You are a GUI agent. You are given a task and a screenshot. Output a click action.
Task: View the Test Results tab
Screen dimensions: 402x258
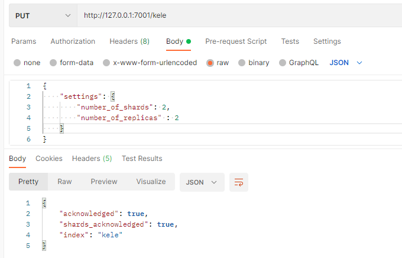(x=142, y=159)
